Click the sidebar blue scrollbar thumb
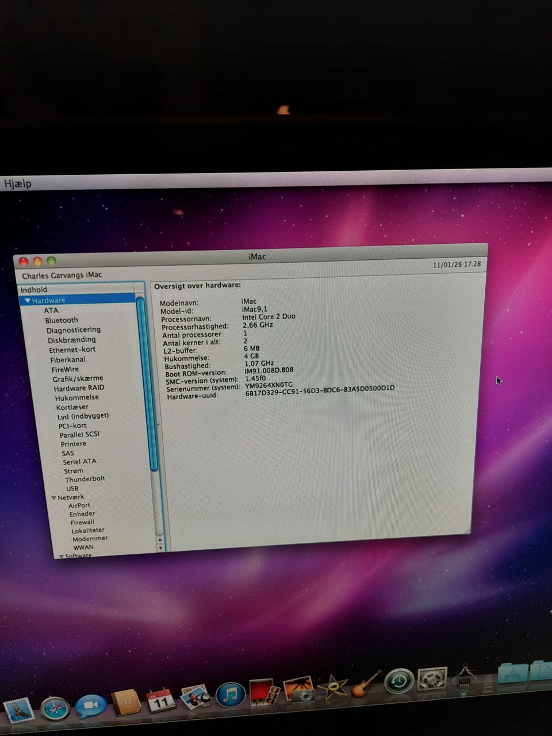Image resolution: width=552 pixels, height=736 pixels. tap(147, 385)
